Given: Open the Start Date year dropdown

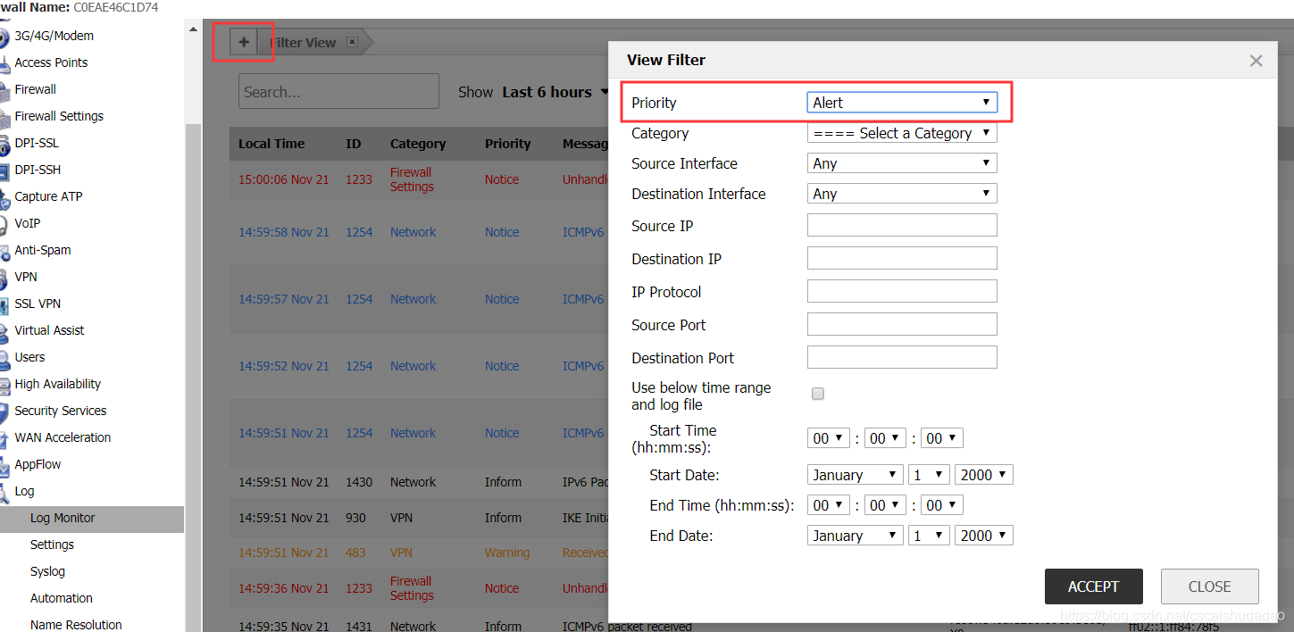Looking at the screenshot, I should [983, 475].
